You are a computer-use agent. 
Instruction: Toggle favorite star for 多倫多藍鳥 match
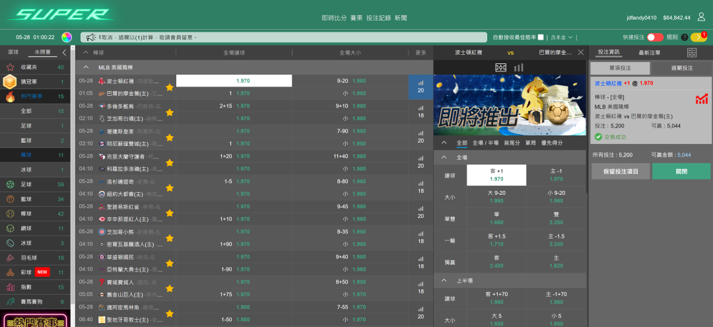pos(170,112)
